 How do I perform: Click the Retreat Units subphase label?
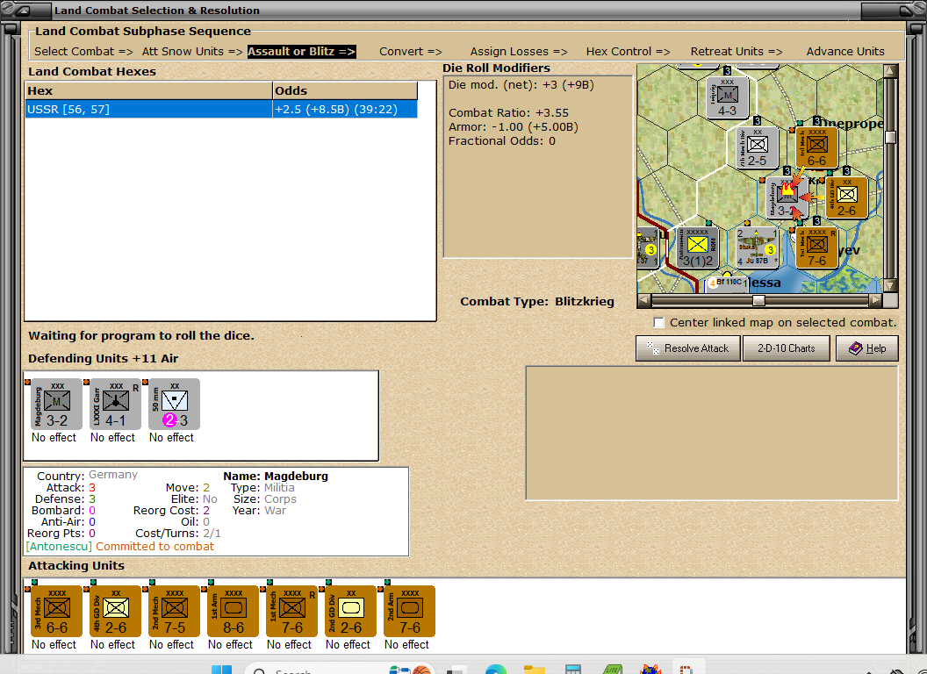[737, 52]
